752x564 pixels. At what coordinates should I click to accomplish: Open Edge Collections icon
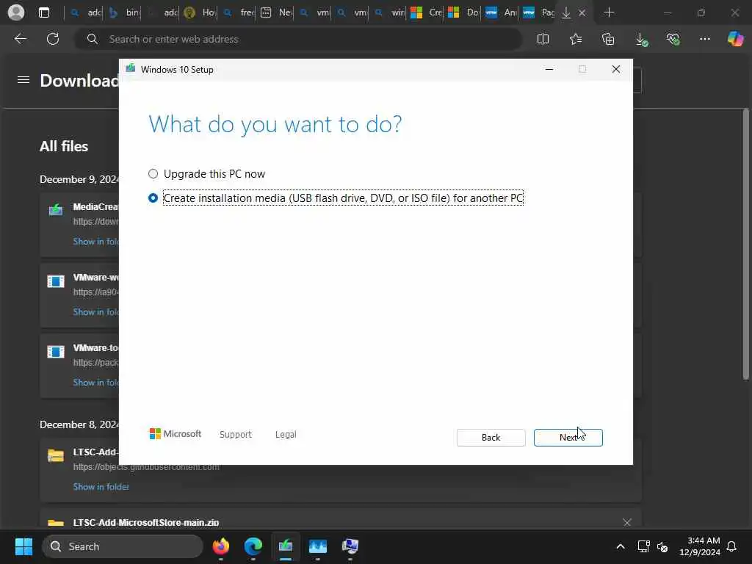[608, 39]
